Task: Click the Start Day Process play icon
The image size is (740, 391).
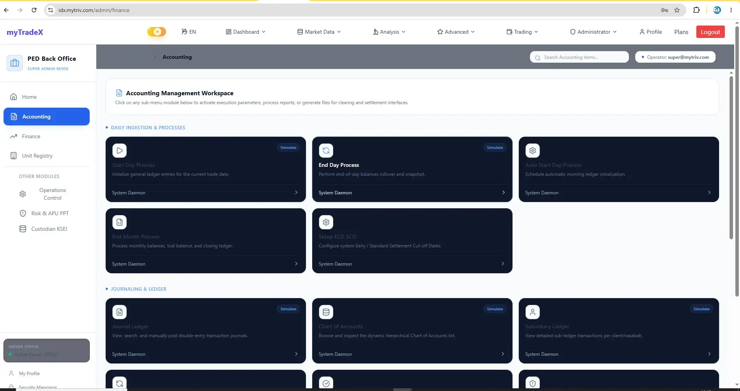Action: pyautogui.click(x=120, y=151)
